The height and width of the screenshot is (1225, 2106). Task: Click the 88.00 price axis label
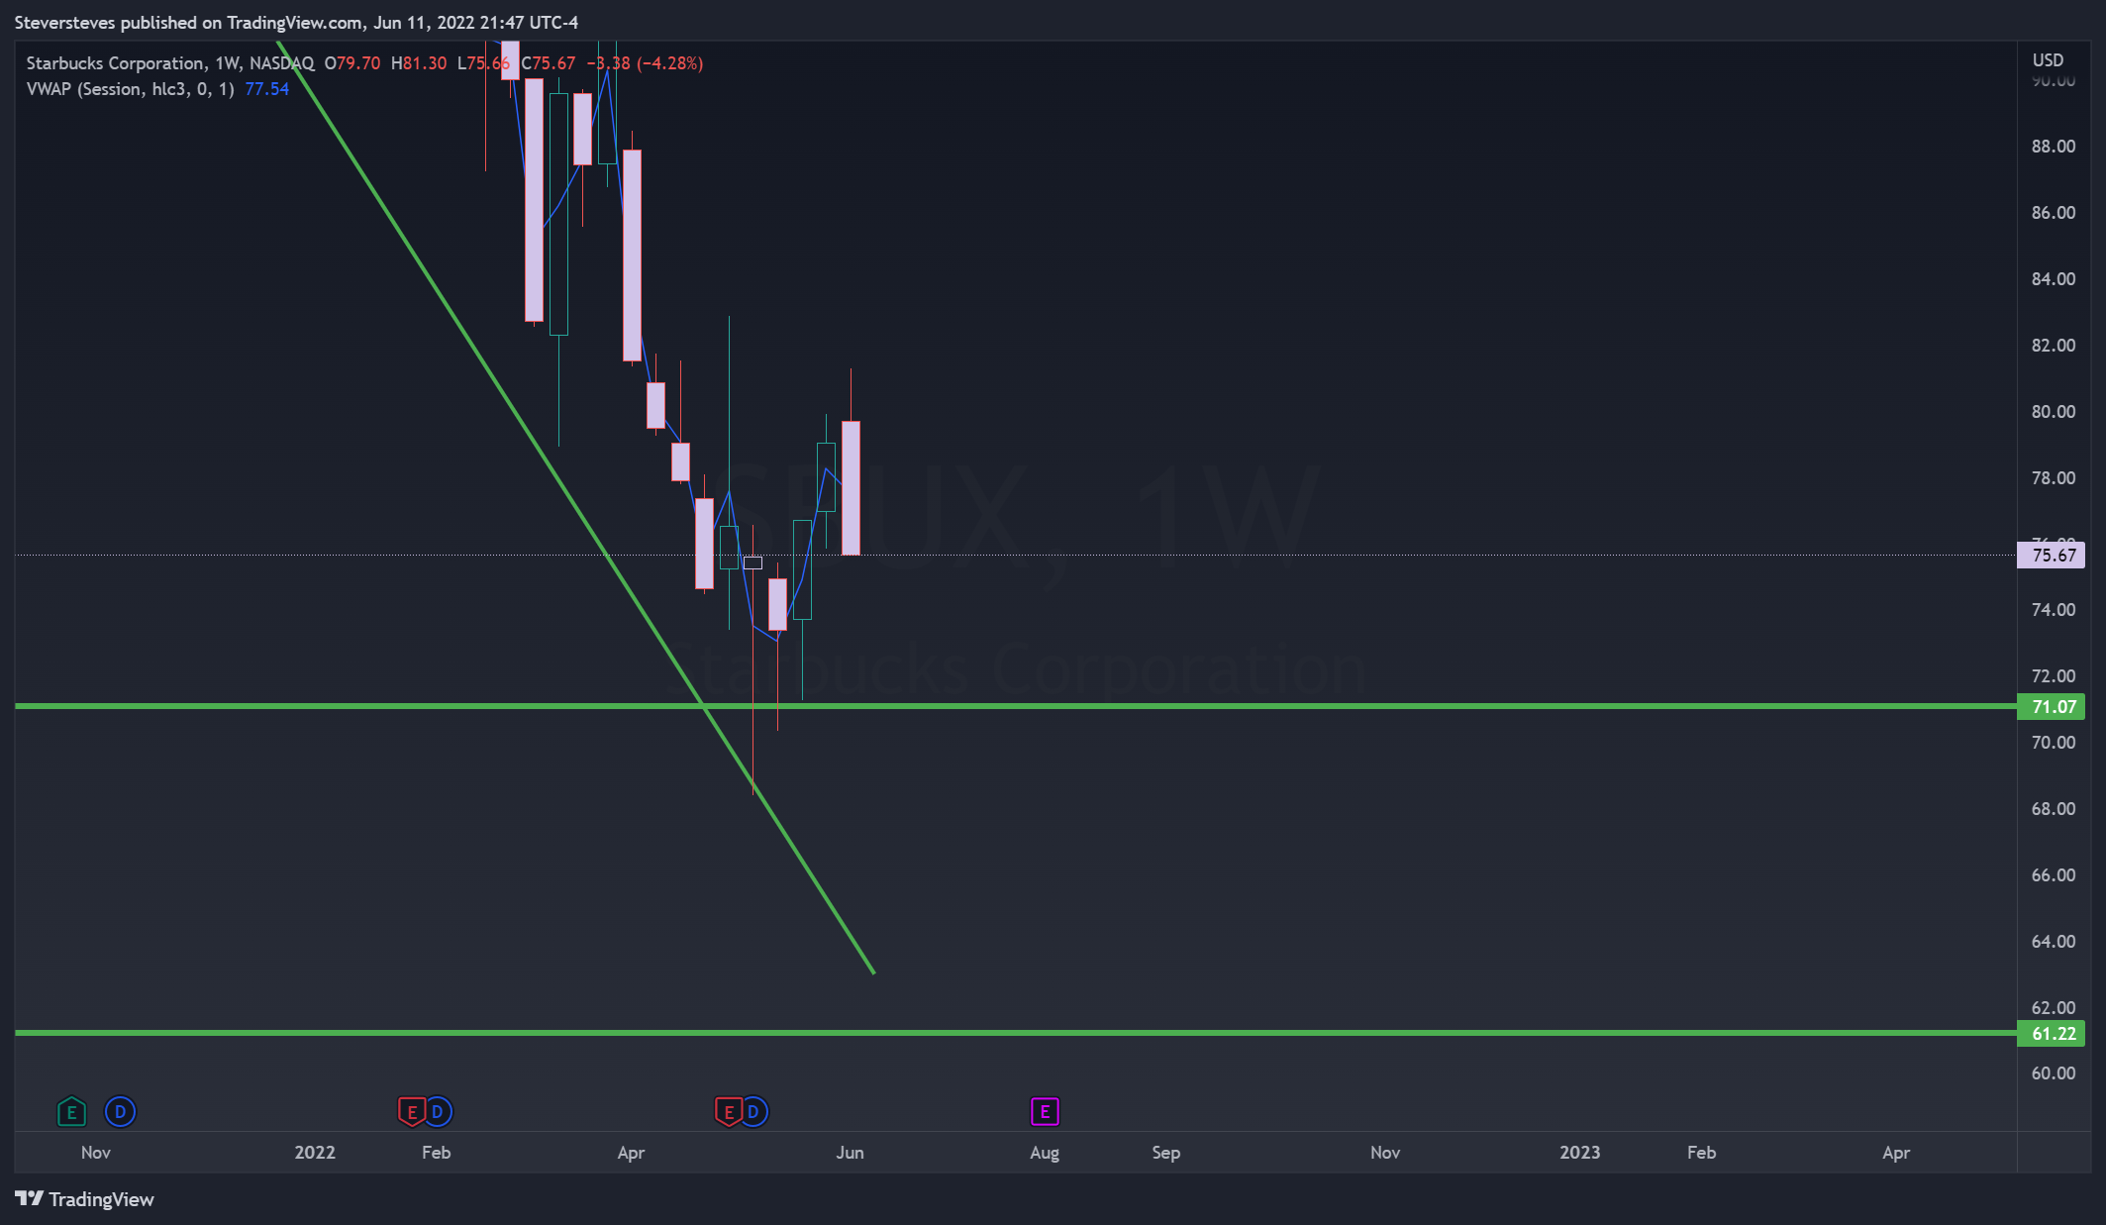[x=2054, y=147]
